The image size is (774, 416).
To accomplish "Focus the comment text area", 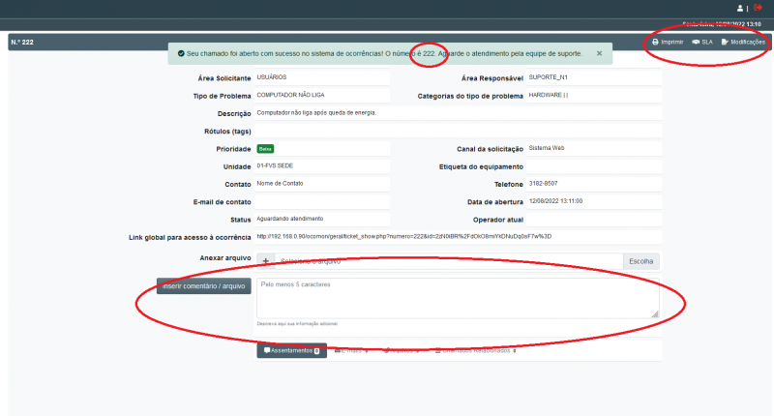I will (x=457, y=298).
